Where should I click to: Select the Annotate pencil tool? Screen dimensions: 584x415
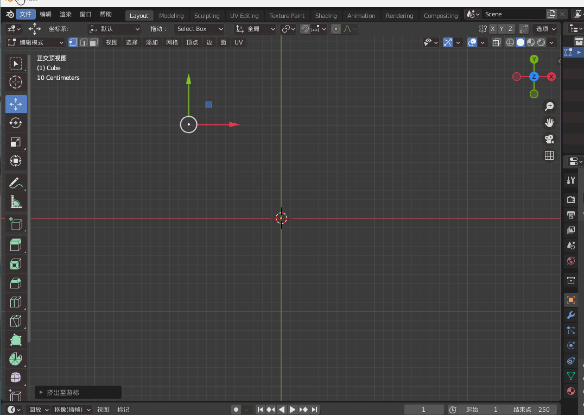pos(16,183)
